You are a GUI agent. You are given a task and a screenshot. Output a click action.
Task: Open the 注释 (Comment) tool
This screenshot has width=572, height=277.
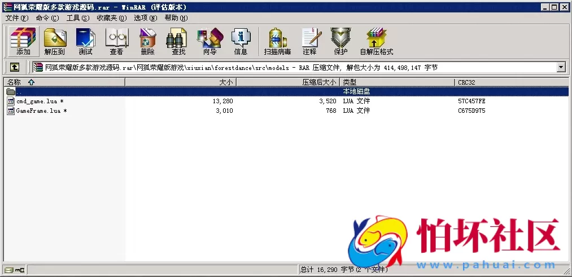[309, 41]
